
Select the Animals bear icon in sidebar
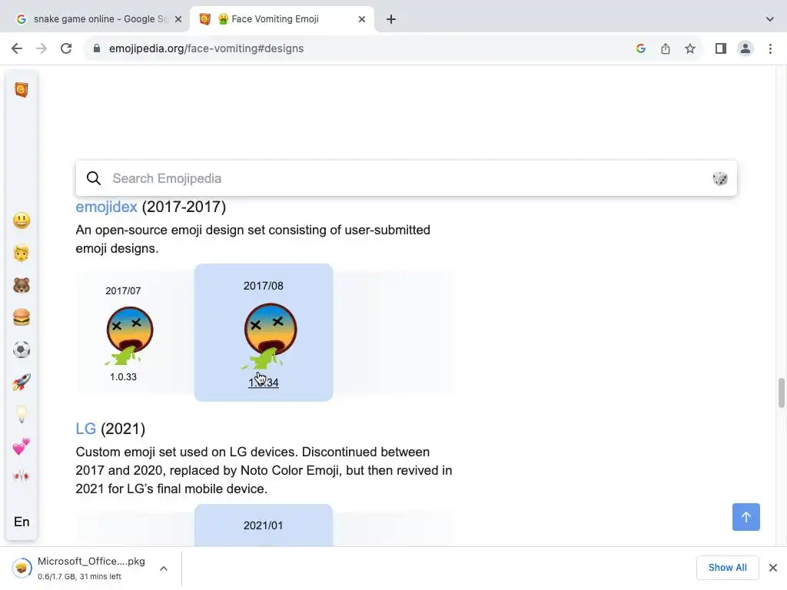tap(22, 286)
